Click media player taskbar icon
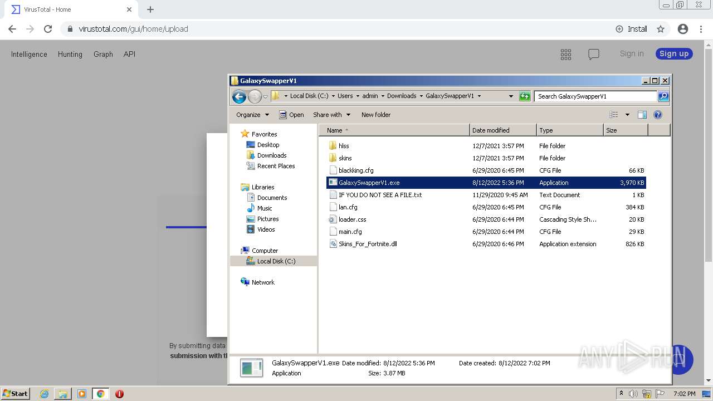 (82, 394)
